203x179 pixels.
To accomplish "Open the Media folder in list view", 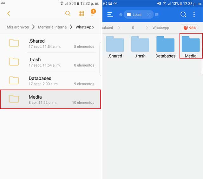I will pyautogui.click(x=50, y=99).
